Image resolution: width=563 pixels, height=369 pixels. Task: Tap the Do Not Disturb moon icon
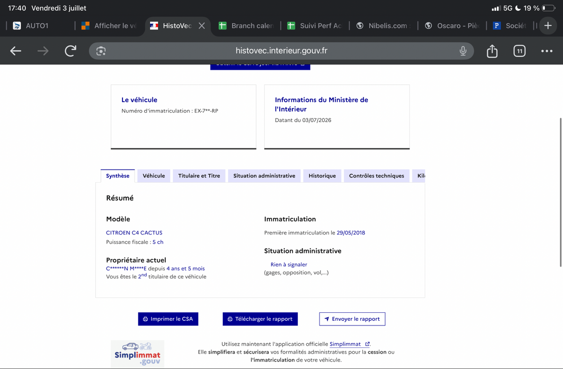point(518,8)
